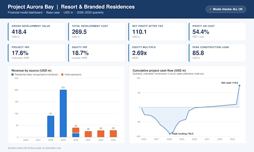Click the 'Model checks: ALL OK' badge
Screen dimensions: 254x152
click(x=226, y=9)
